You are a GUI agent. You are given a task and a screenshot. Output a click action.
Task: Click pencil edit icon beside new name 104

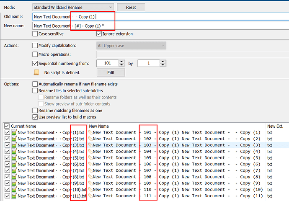(x=90, y=151)
